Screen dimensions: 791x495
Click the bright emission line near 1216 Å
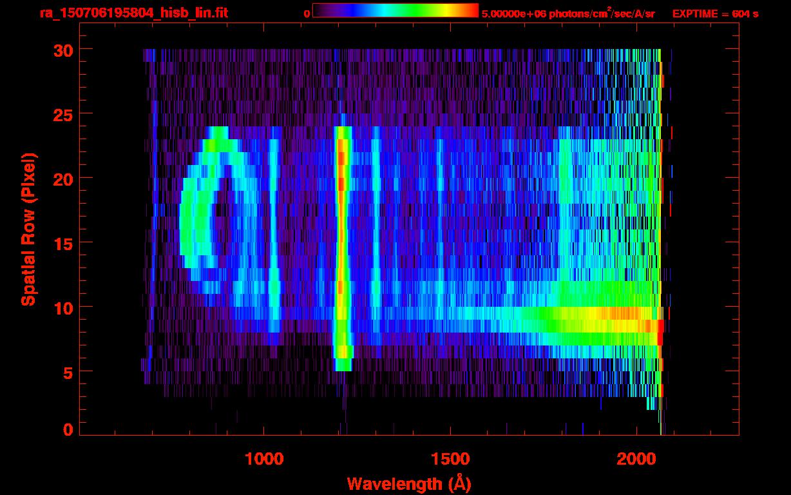342,245
